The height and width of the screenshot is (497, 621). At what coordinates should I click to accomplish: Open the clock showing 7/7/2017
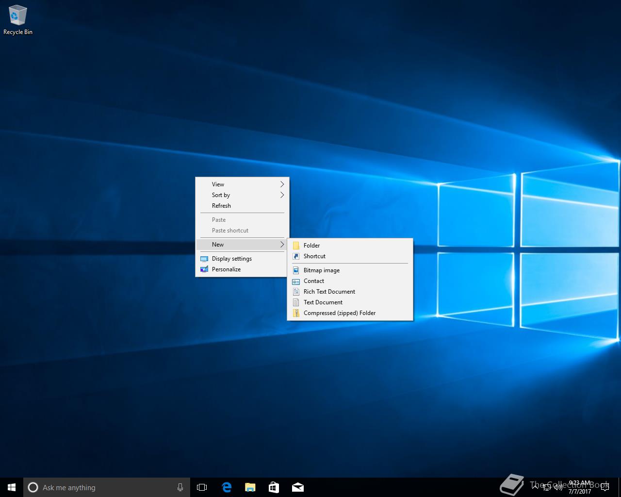point(580,487)
